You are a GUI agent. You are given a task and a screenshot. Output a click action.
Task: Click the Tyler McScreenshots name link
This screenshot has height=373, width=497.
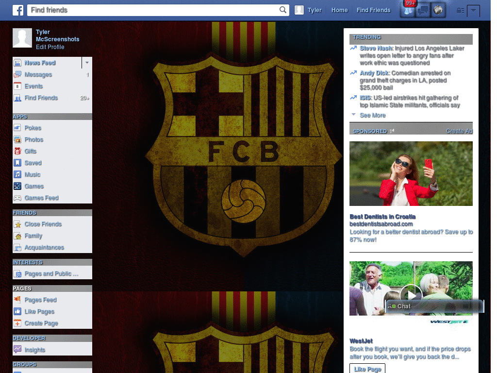[57, 35]
